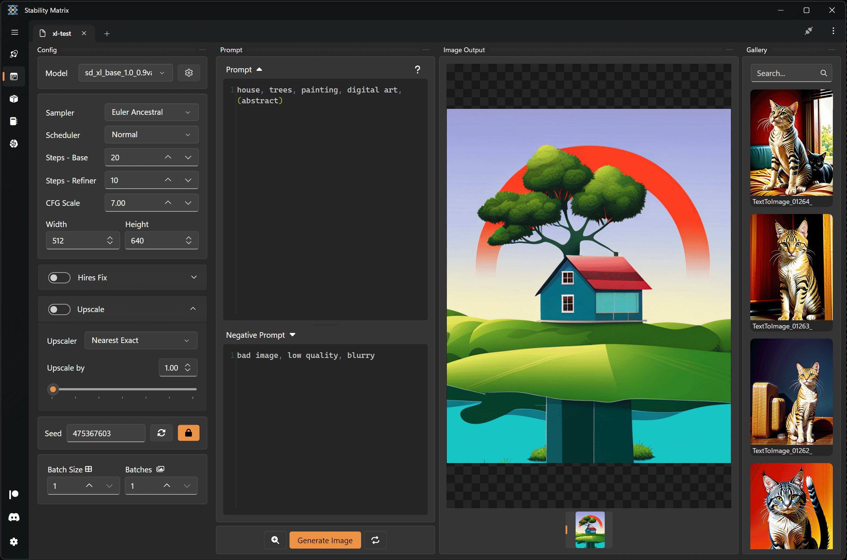Screen dimensions: 847x560
Task: Open the Packages section in the sidebar
Action: tap(14, 99)
